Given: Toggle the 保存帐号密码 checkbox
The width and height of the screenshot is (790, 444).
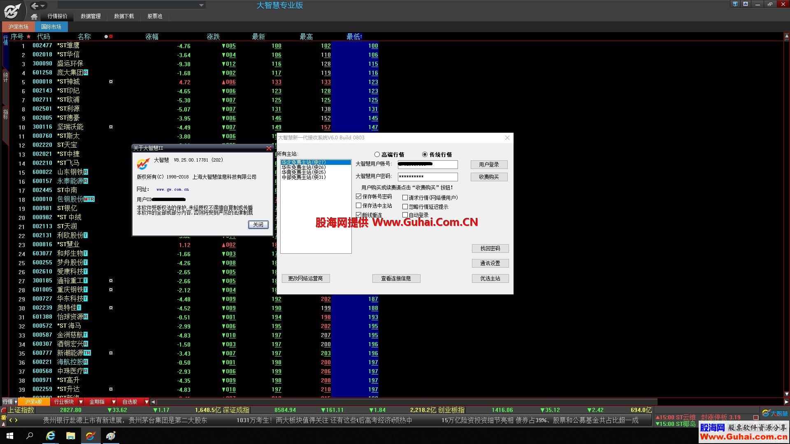Looking at the screenshot, I should [x=358, y=197].
